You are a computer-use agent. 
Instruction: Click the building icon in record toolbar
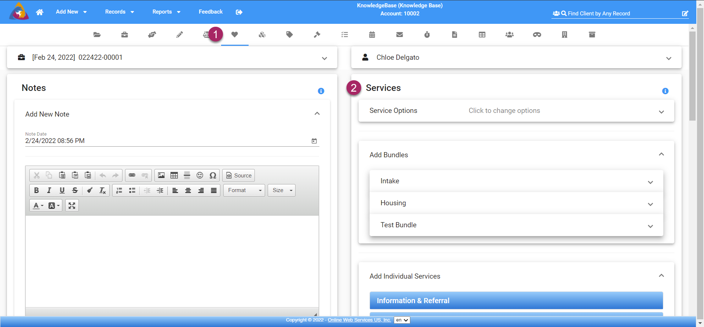(565, 34)
